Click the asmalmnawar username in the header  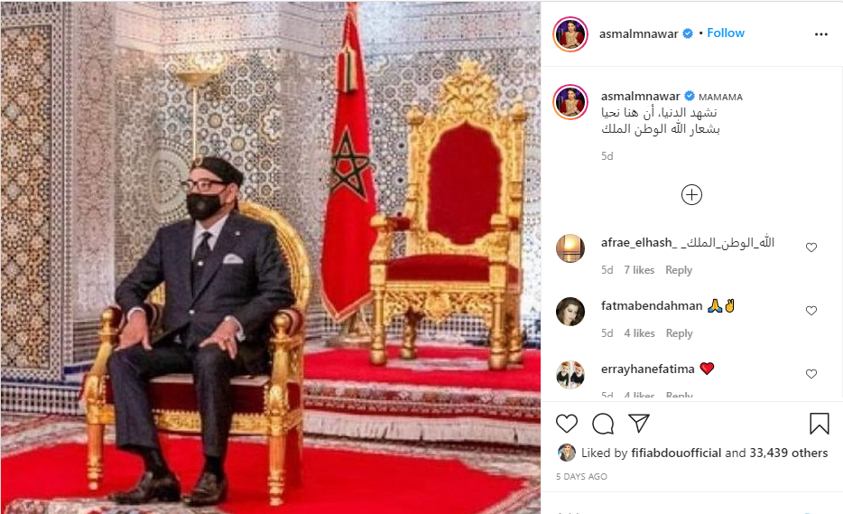coord(639,34)
